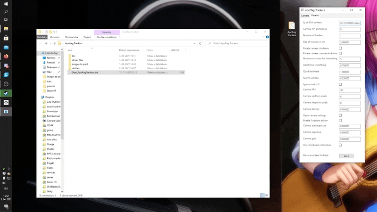
Task: Click quick access properties checkmark icon
Action: click(46, 32)
